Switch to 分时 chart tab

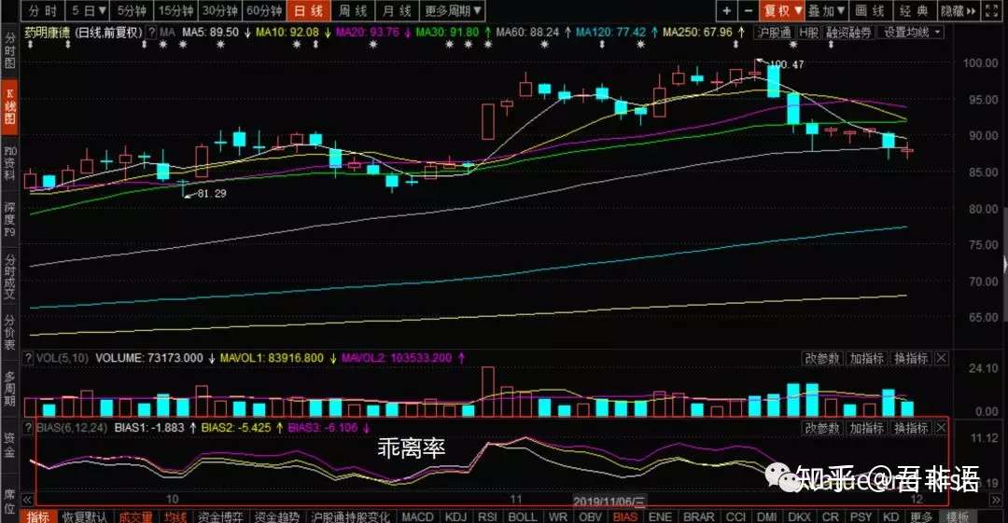pyautogui.click(x=43, y=10)
